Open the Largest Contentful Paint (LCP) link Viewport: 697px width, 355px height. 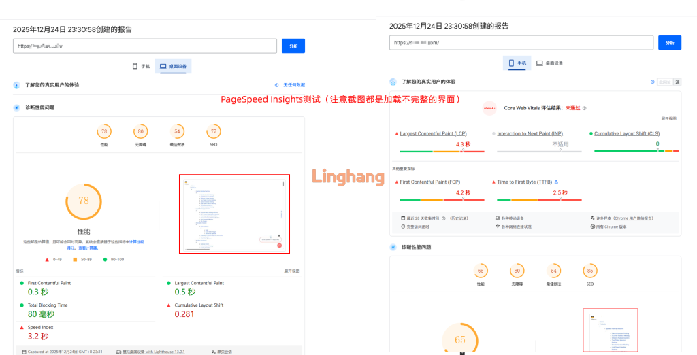point(432,133)
